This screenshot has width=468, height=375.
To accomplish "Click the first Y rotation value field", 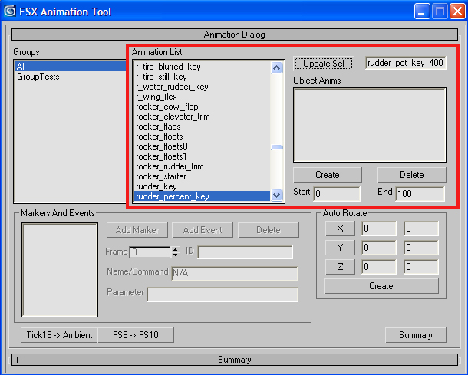I will pyautogui.click(x=379, y=248).
